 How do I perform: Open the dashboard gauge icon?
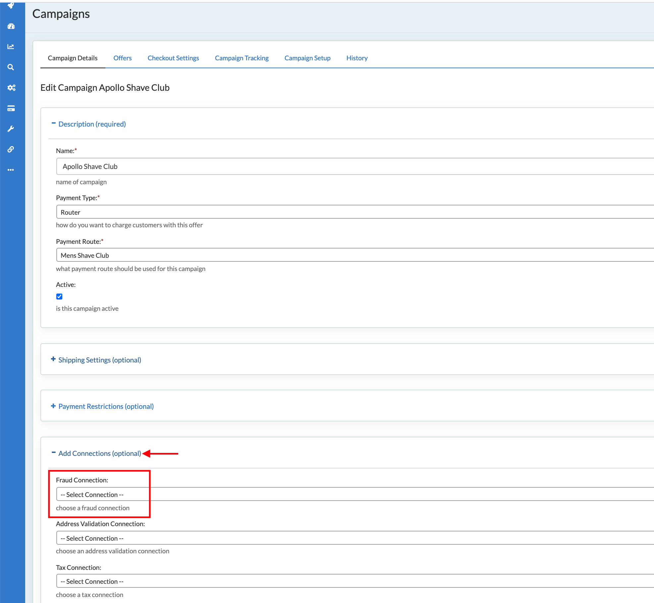point(11,26)
